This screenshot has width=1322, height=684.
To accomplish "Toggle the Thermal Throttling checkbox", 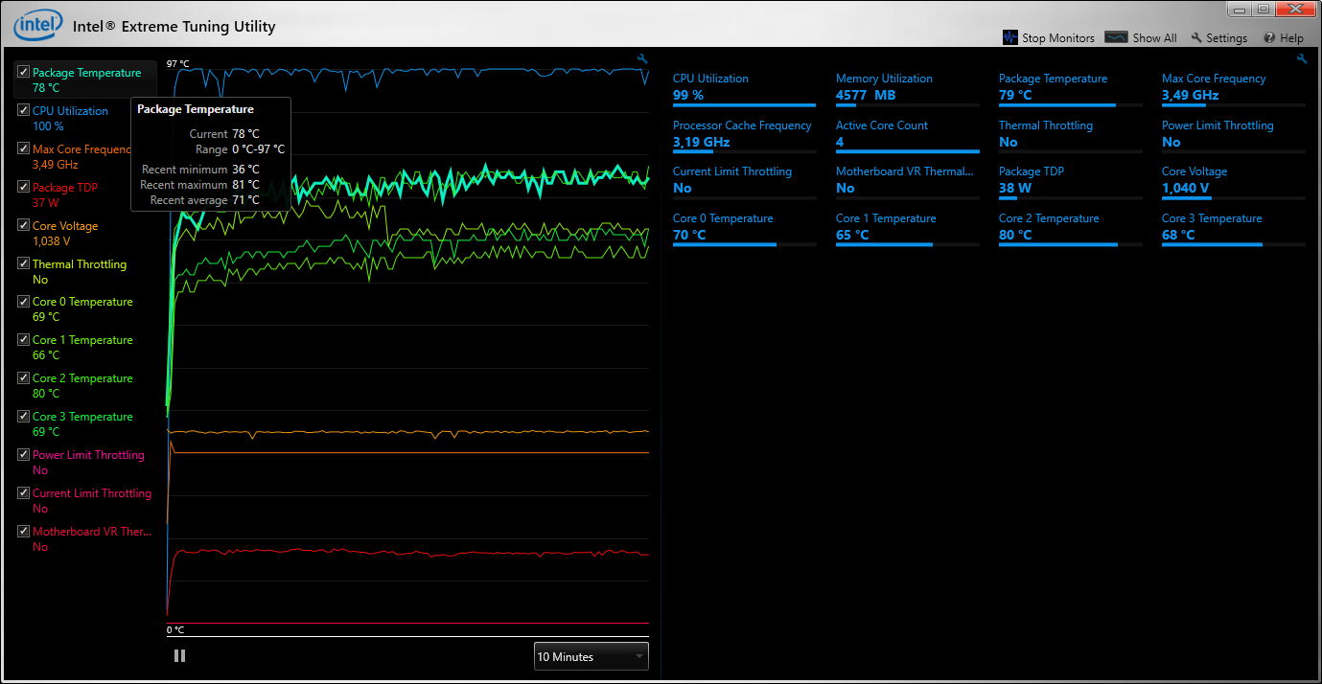I will tap(24, 263).
